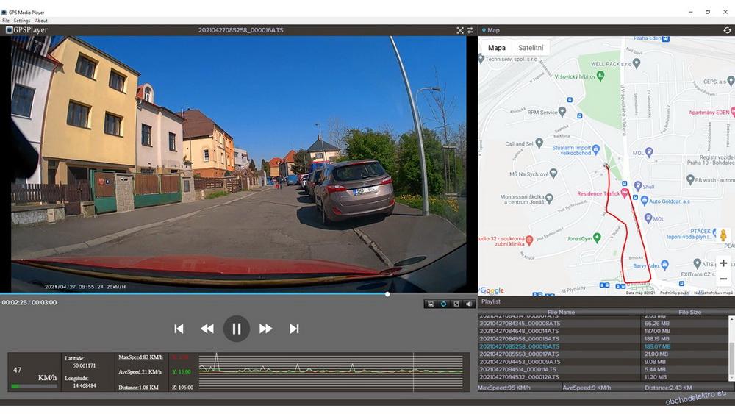
Task: Rewind the video
Action: coord(207,329)
